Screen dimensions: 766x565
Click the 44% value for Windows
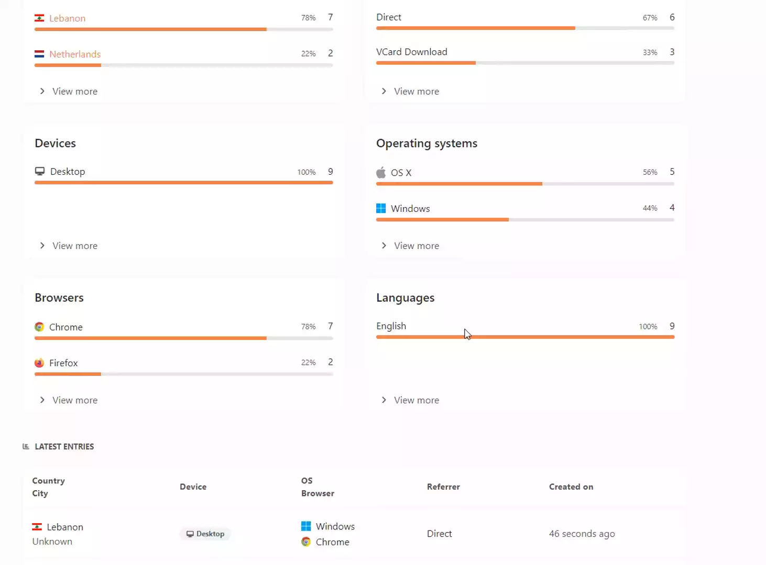[x=650, y=208]
